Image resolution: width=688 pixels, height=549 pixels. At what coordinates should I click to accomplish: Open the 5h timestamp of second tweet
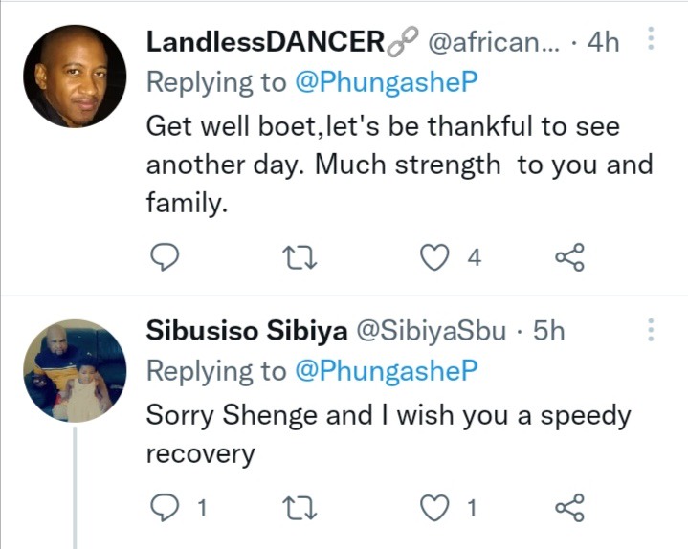point(548,330)
